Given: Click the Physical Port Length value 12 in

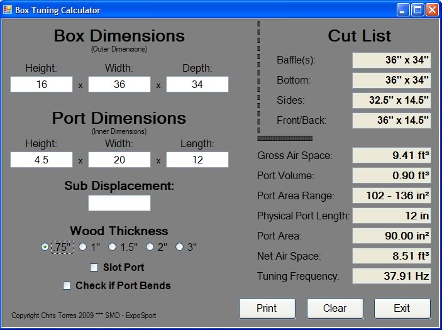Looking at the screenshot, I should point(392,216).
